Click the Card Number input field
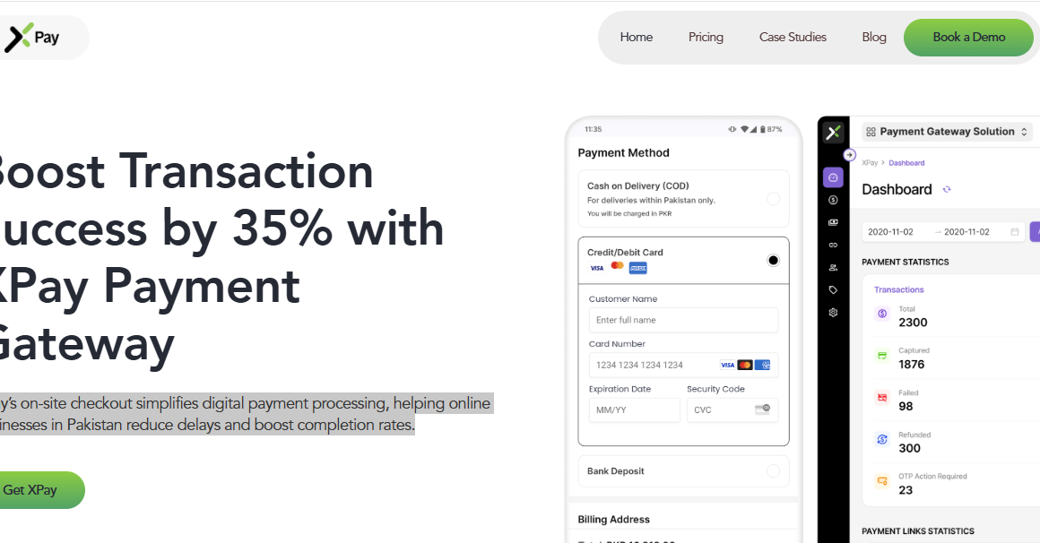 683,366
